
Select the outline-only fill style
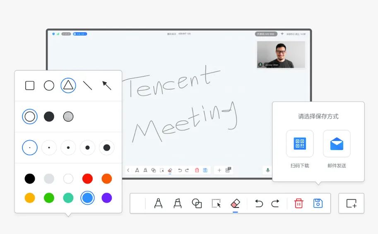tap(30, 117)
